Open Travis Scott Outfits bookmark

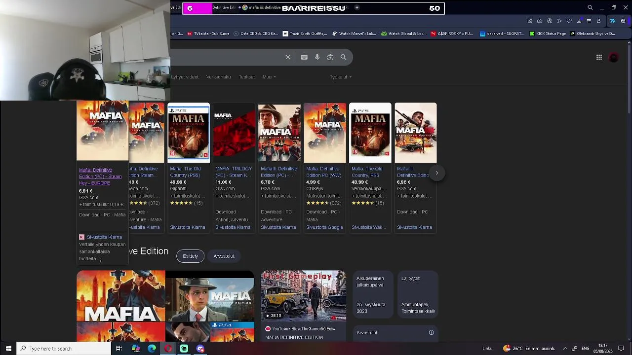(305, 34)
